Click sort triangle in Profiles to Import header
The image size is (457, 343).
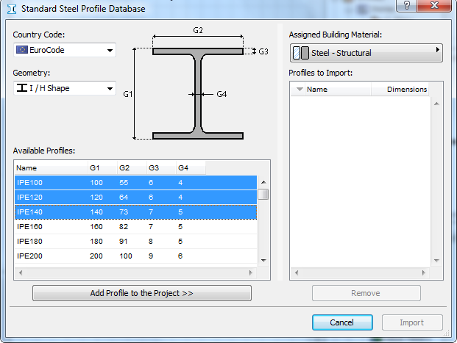coord(300,90)
